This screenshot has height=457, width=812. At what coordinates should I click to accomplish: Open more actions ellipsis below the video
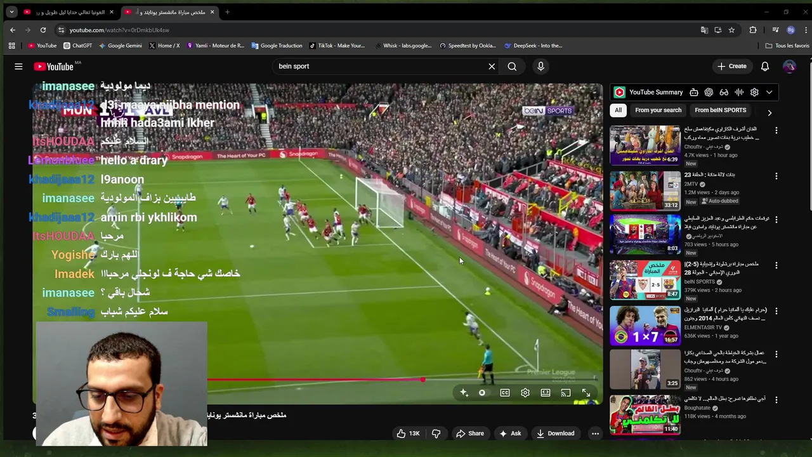coord(595,434)
